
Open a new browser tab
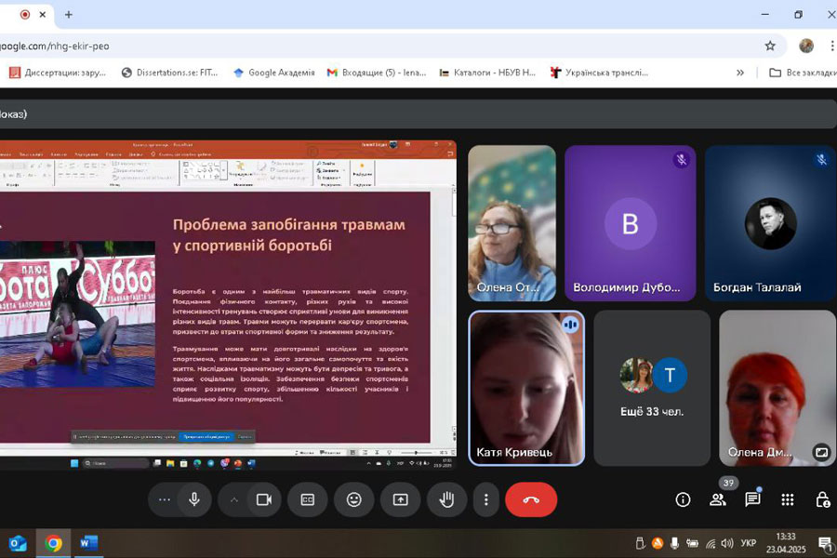[x=68, y=15]
